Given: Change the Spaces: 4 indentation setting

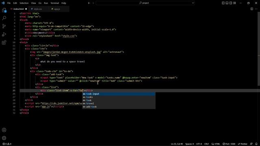Looking at the screenshot, I should pyautogui.click(x=190, y=144).
